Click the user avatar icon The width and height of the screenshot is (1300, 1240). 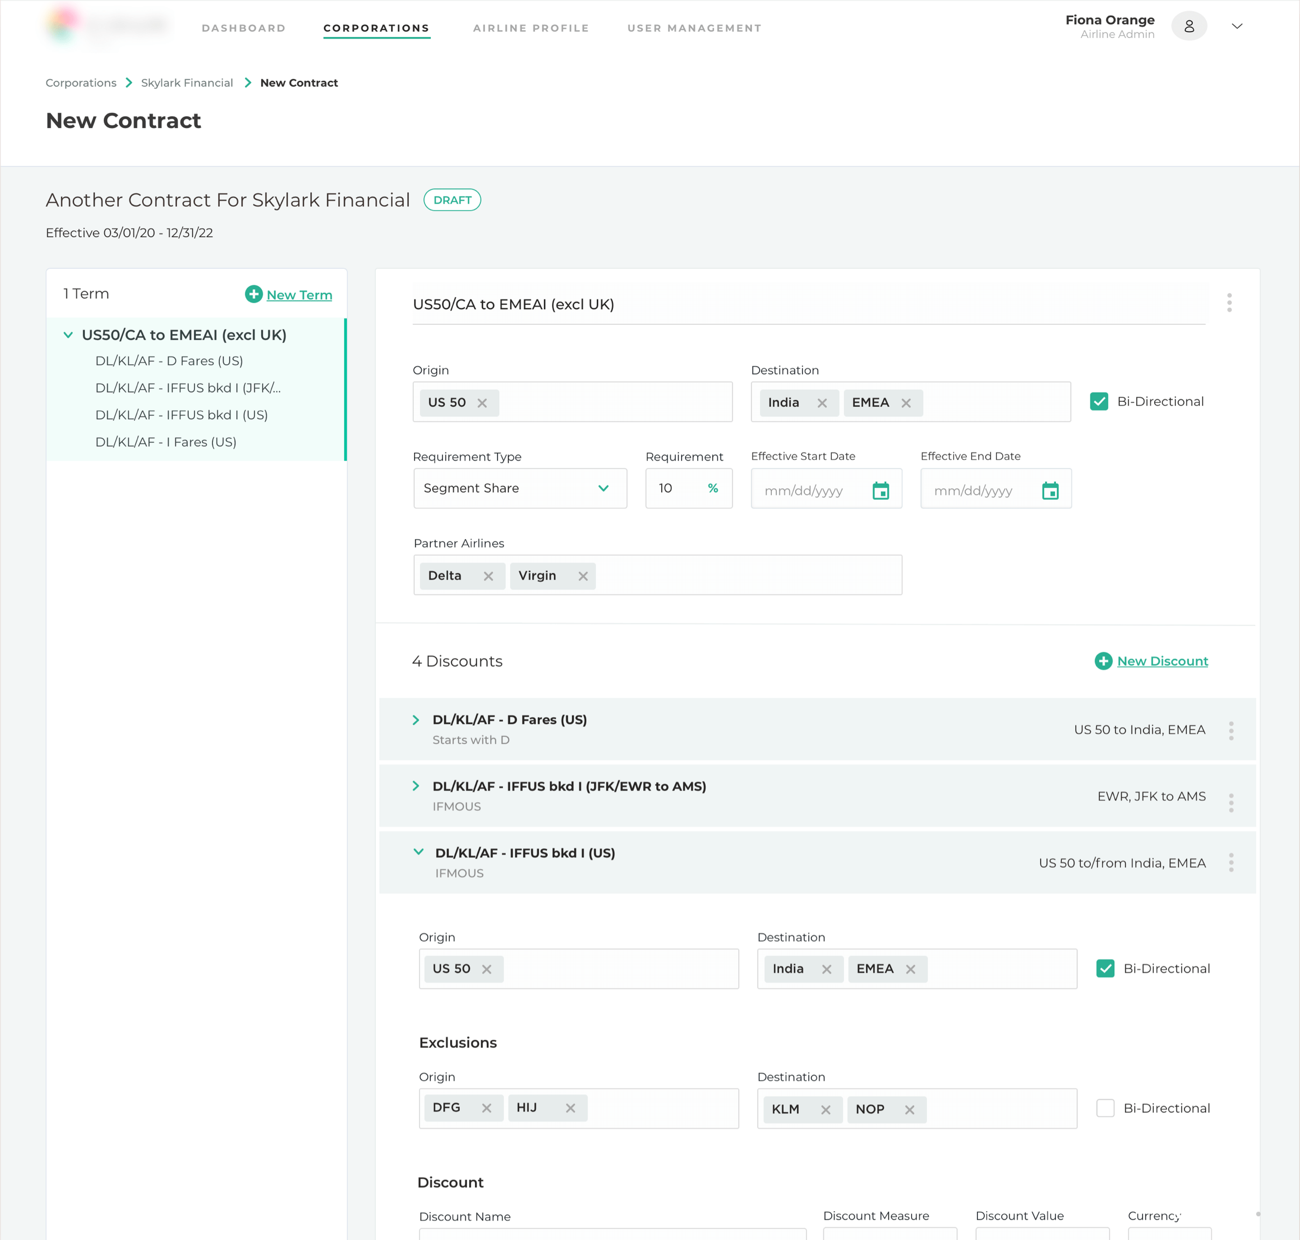click(1189, 26)
